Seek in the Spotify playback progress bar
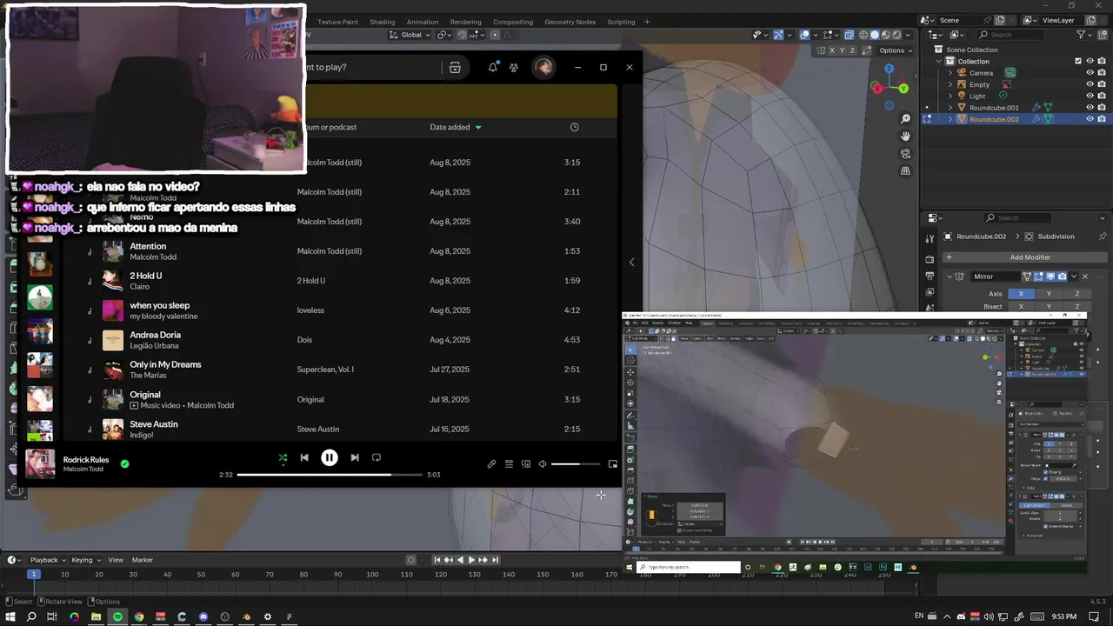Image resolution: width=1113 pixels, height=626 pixels. coord(330,475)
